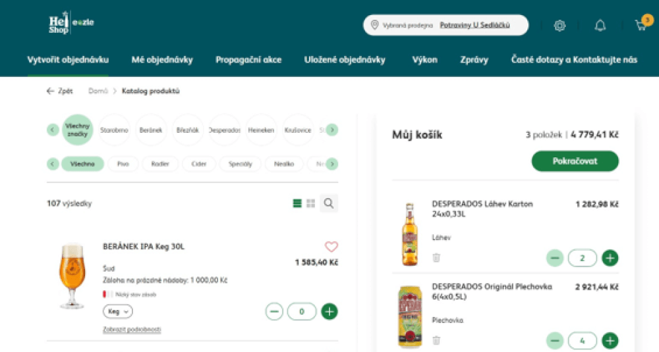Image resolution: width=659 pixels, height=352 pixels.
Task: Filter by Beránek brand
Action: [x=151, y=130]
